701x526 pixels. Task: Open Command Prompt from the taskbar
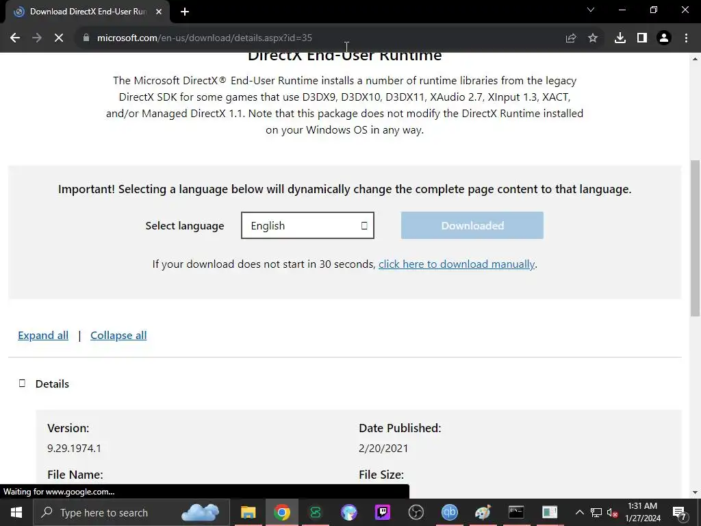coord(516,512)
